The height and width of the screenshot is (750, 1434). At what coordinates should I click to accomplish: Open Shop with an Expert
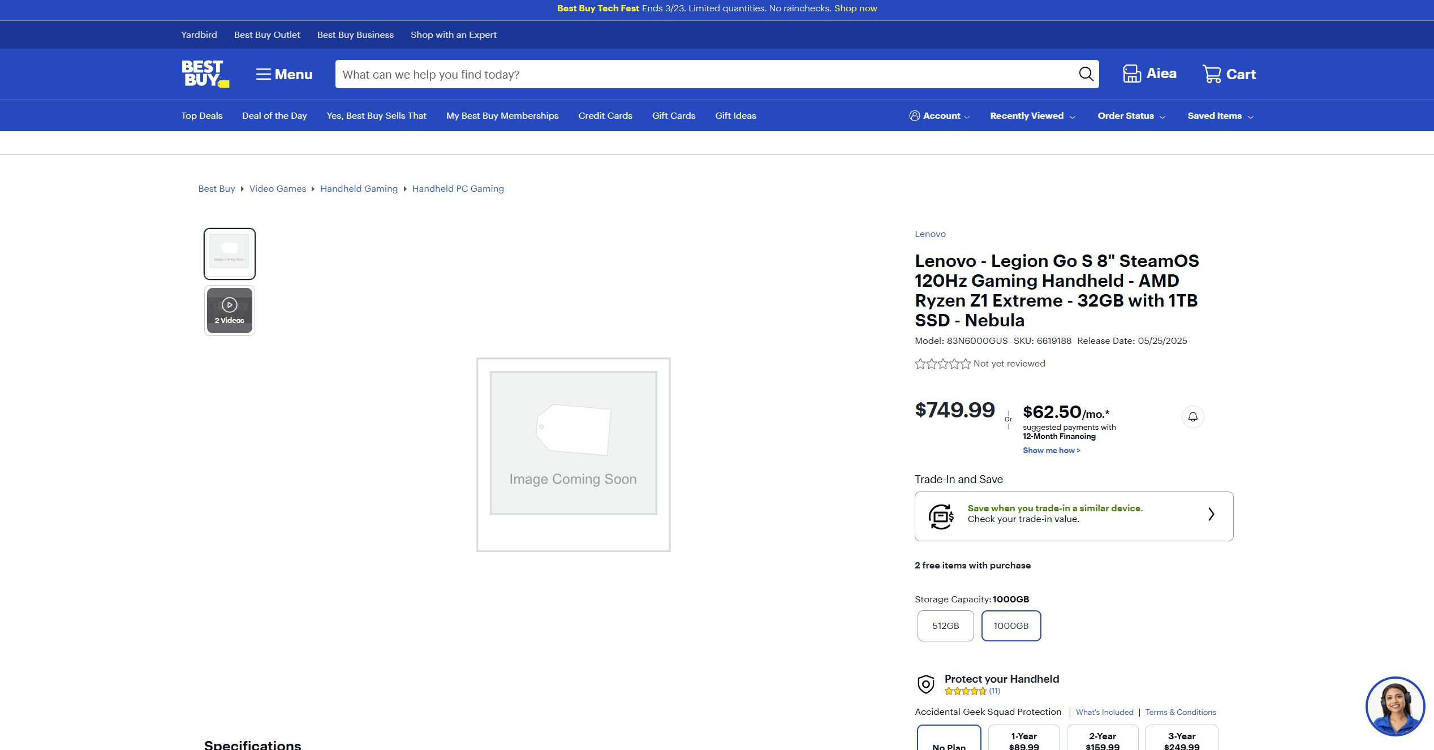454,35
